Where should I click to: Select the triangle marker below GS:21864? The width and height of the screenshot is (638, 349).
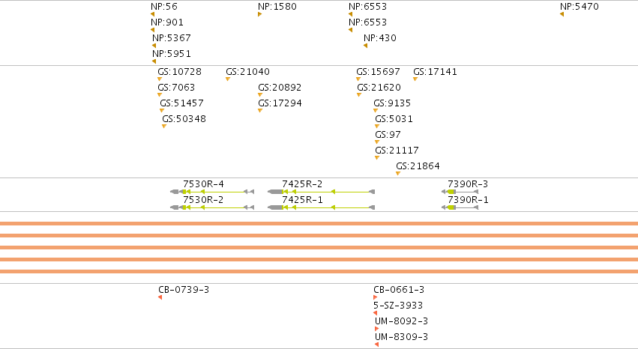(398, 174)
